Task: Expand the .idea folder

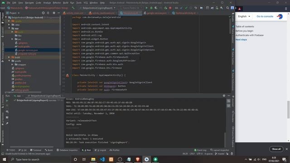Action: pyautogui.click(x=9, y=24)
